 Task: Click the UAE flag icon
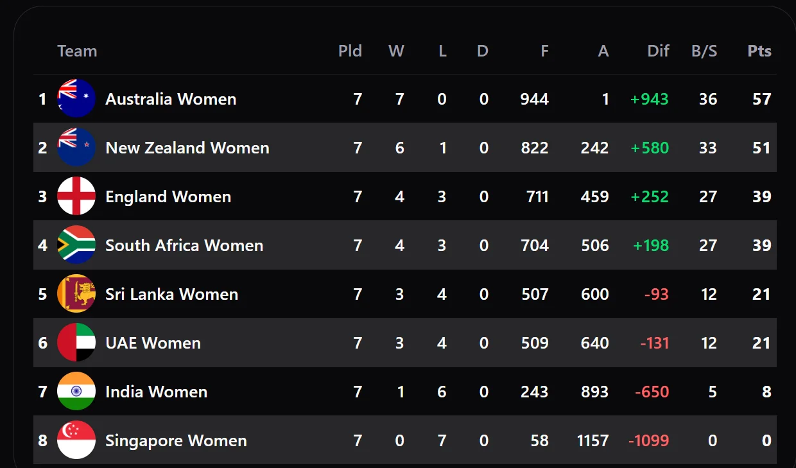coord(76,343)
